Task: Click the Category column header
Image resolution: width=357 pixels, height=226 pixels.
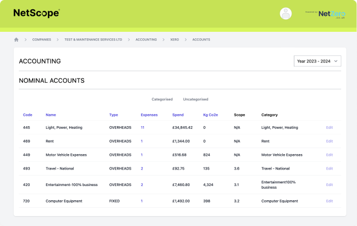Action: (x=269, y=115)
